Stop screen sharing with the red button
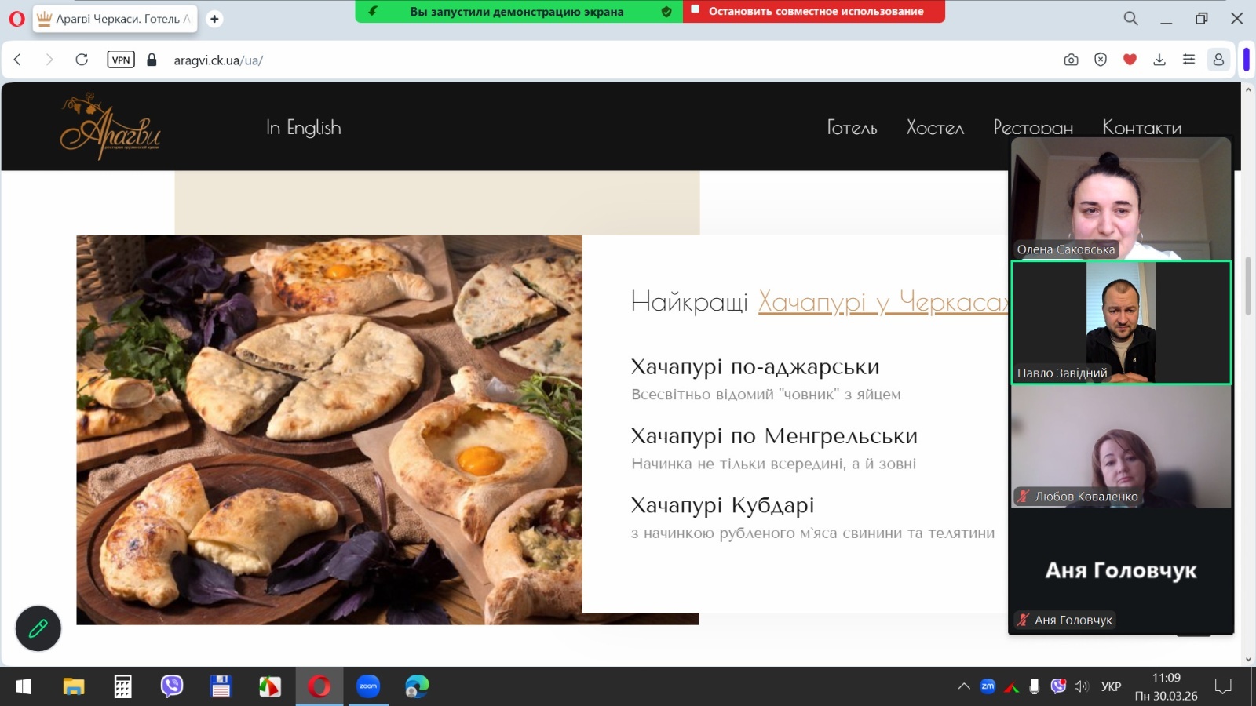Image resolution: width=1256 pixels, height=706 pixels. pos(814,12)
